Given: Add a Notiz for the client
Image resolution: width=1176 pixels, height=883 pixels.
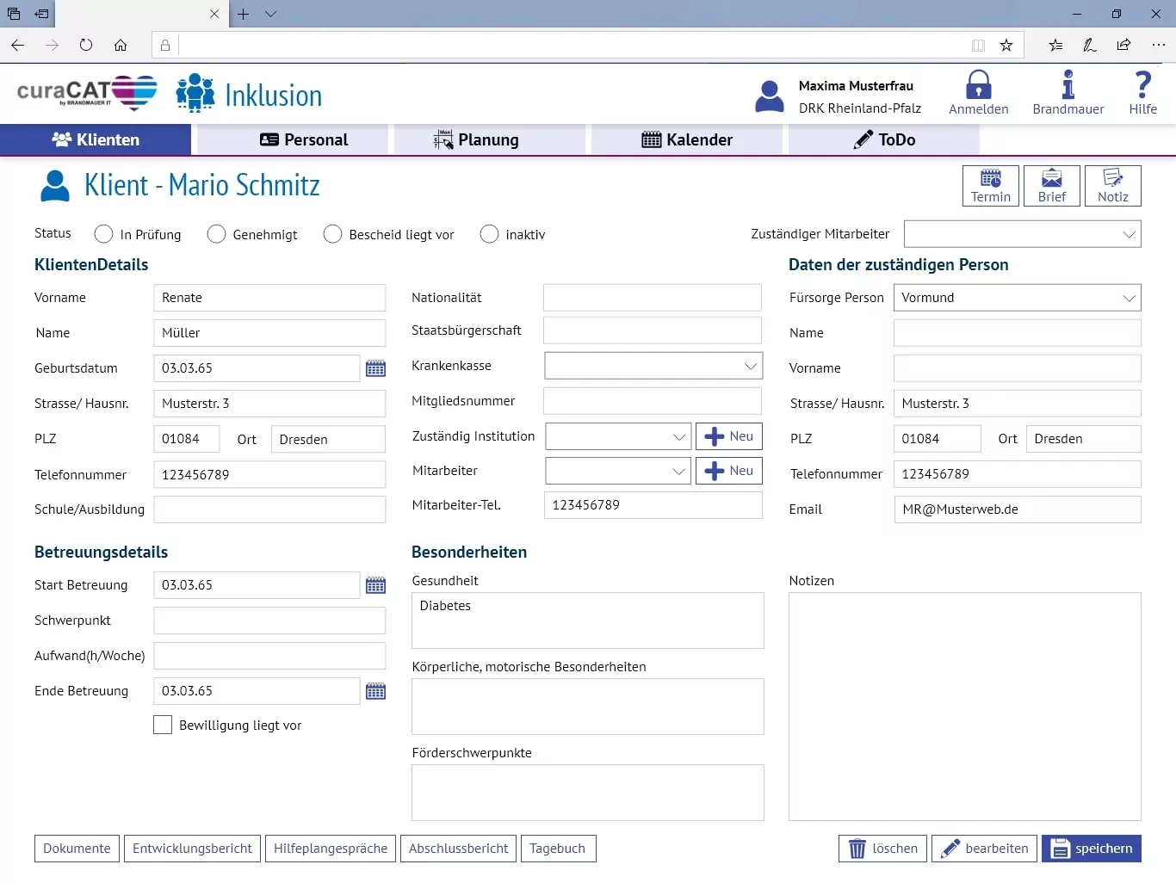Looking at the screenshot, I should pyautogui.click(x=1113, y=186).
